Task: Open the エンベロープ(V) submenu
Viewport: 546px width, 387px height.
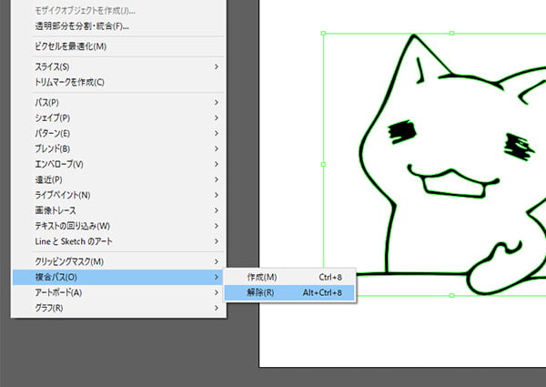Action: [59, 164]
